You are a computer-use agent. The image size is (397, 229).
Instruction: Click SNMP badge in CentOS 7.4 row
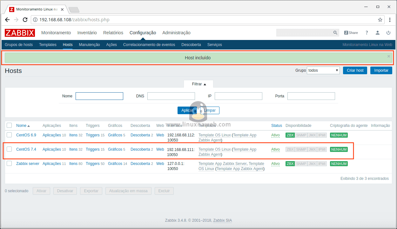coord(301,149)
